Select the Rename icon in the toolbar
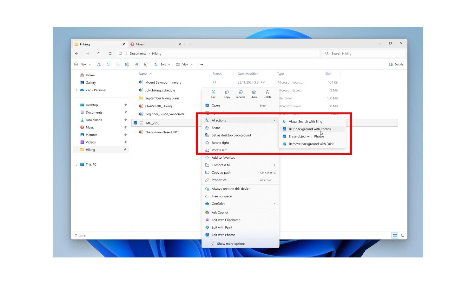Viewport: 476px width, 285px height. coord(127,64)
